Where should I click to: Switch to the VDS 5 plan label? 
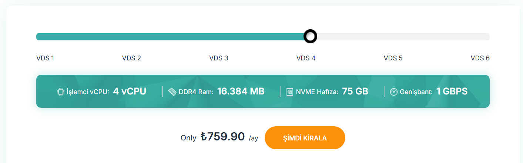point(393,58)
